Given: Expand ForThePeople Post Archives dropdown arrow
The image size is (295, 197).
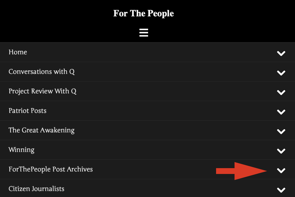Looking at the screenshot, I should 281,170.
